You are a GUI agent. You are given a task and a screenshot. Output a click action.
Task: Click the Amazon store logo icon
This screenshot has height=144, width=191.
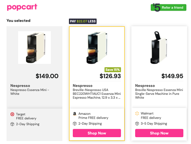pyautogui.click(x=75, y=114)
